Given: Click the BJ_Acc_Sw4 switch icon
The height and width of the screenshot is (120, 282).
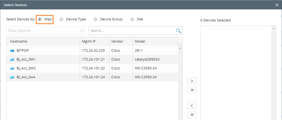Looking at the screenshot, I should tap(12, 77).
